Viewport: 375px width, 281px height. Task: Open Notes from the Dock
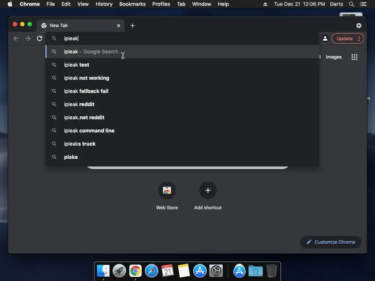click(184, 271)
